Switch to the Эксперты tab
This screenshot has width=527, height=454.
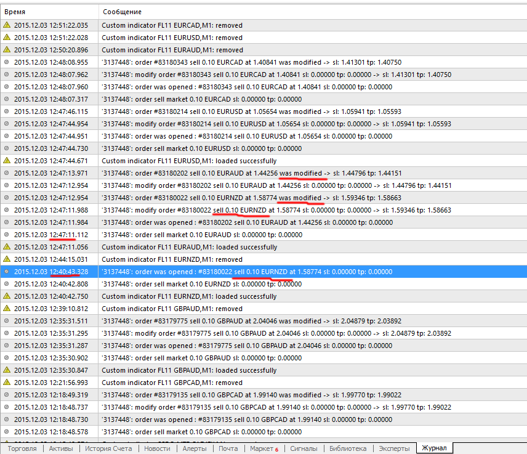(x=394, y=448)
